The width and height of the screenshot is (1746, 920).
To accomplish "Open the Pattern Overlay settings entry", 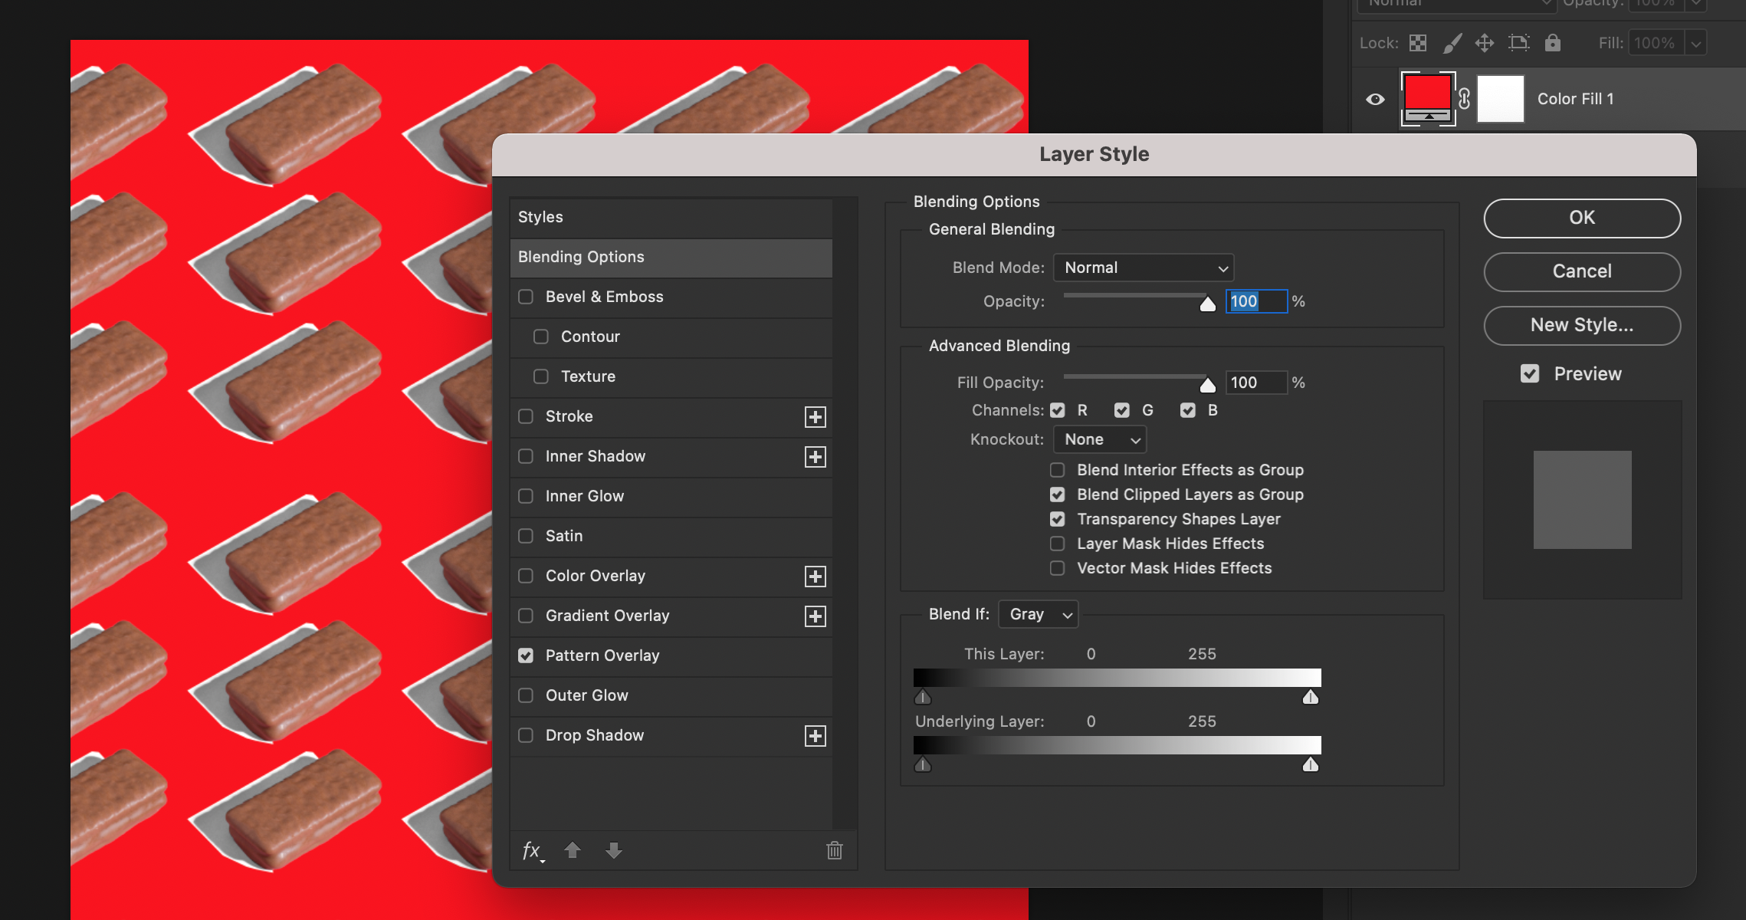I will pyautogui.click(x=602, y=655).
